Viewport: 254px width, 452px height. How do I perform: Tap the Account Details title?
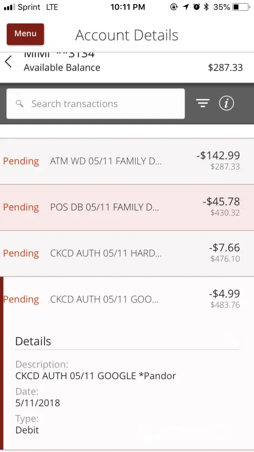click(x=127, y=35)
